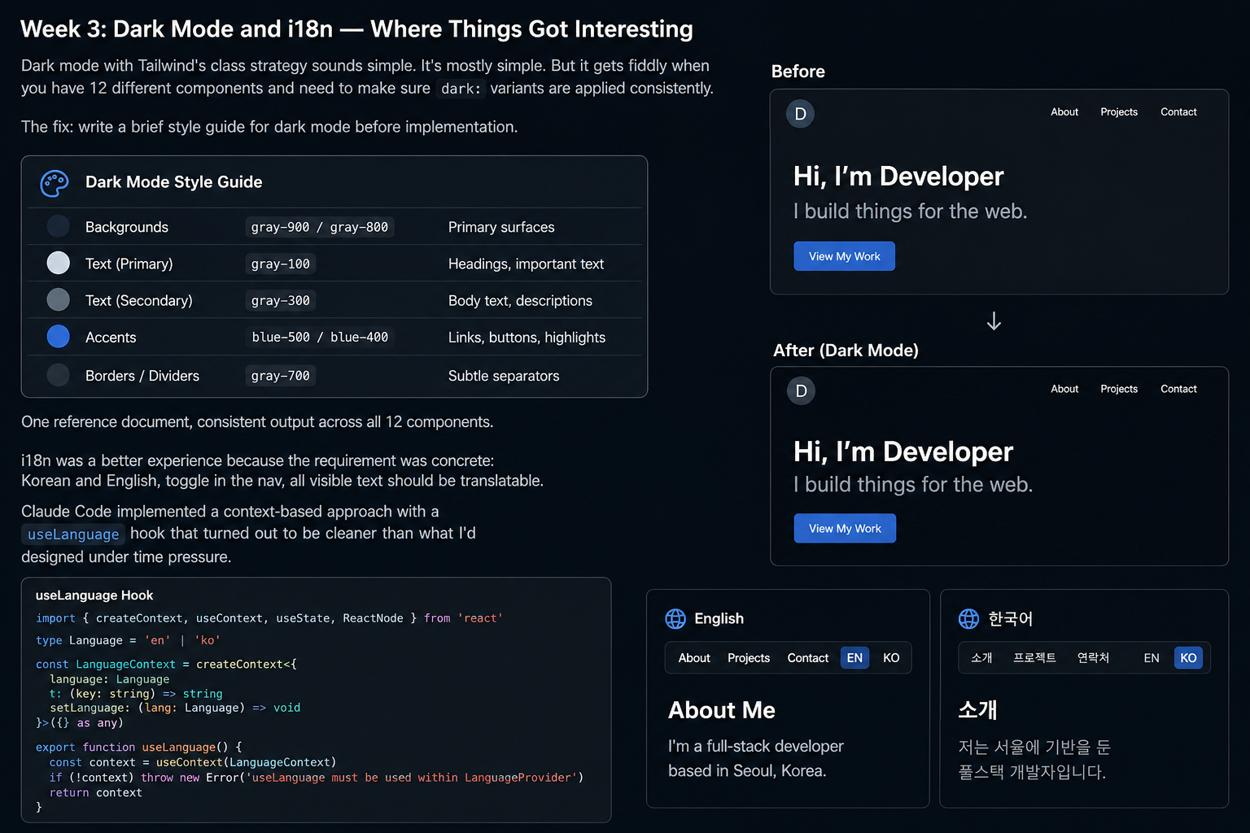Click the gray-900 / gray-800 code cell
The width and height of the screenshot is (1250, 833).
point(320,227)
